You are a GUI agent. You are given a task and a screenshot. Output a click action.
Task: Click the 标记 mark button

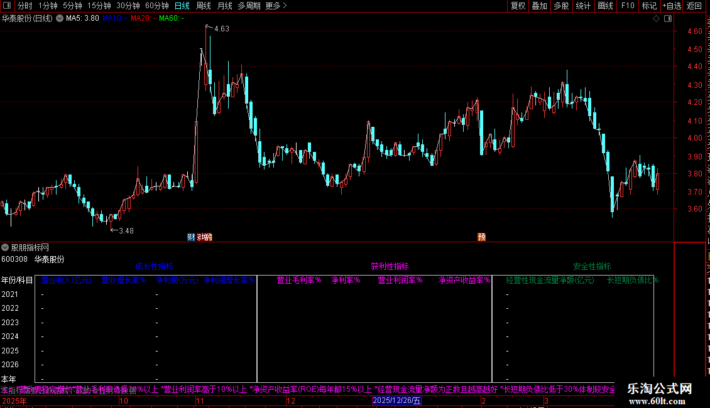click(x=649, y=6)
